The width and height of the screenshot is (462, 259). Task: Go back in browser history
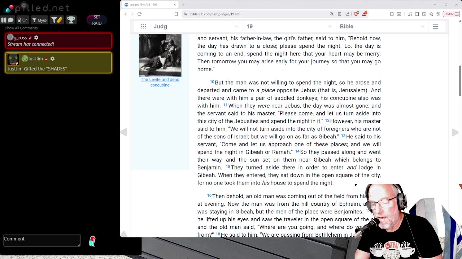click(x=126, y=14)
